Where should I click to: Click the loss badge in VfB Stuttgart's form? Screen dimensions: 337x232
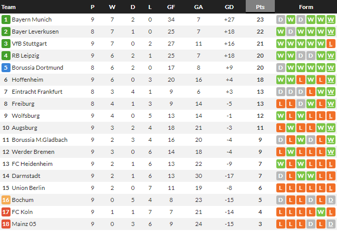(330, 44)
